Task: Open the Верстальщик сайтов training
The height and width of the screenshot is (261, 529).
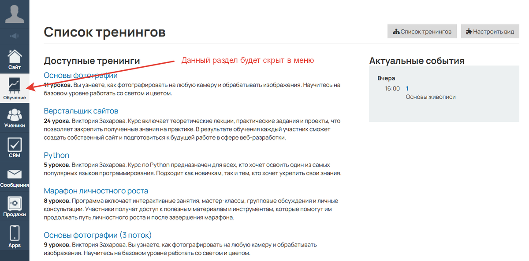Action: point(81,111)
